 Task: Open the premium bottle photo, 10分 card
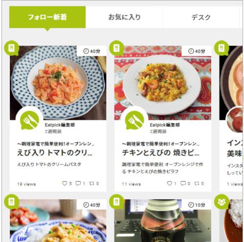tap(163, 220)
